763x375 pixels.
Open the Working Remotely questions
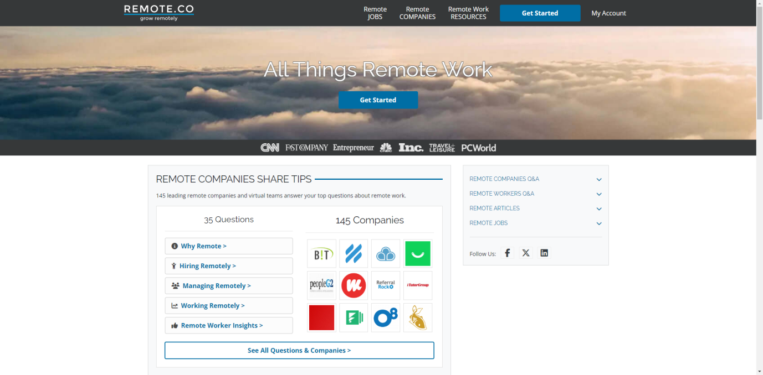point(229,305)
